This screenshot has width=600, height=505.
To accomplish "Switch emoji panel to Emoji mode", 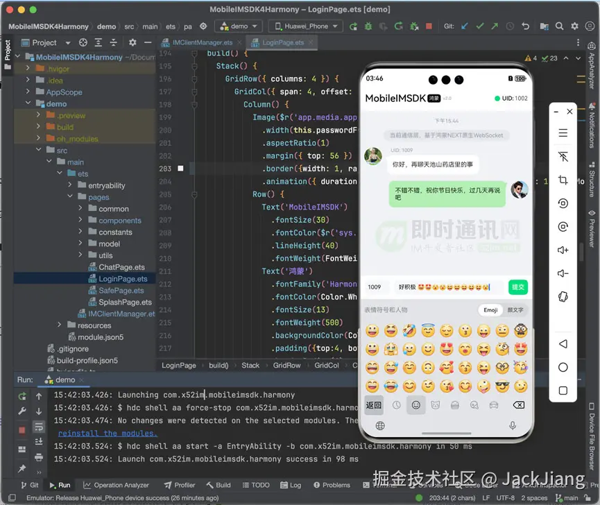I will pyautogui.click(x=490, y=310).
